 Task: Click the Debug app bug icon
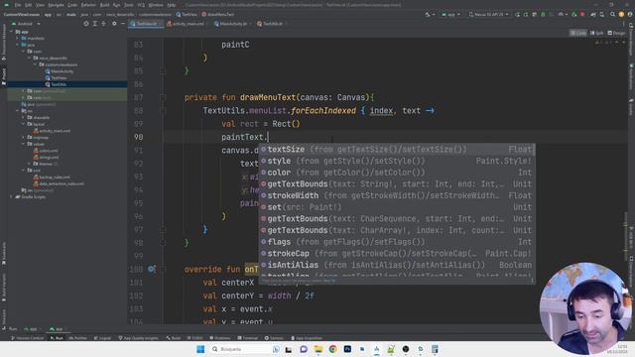(x=543, y=15)
